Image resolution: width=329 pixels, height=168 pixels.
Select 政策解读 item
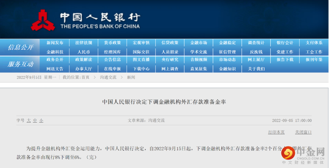click(x=83, y=59)
